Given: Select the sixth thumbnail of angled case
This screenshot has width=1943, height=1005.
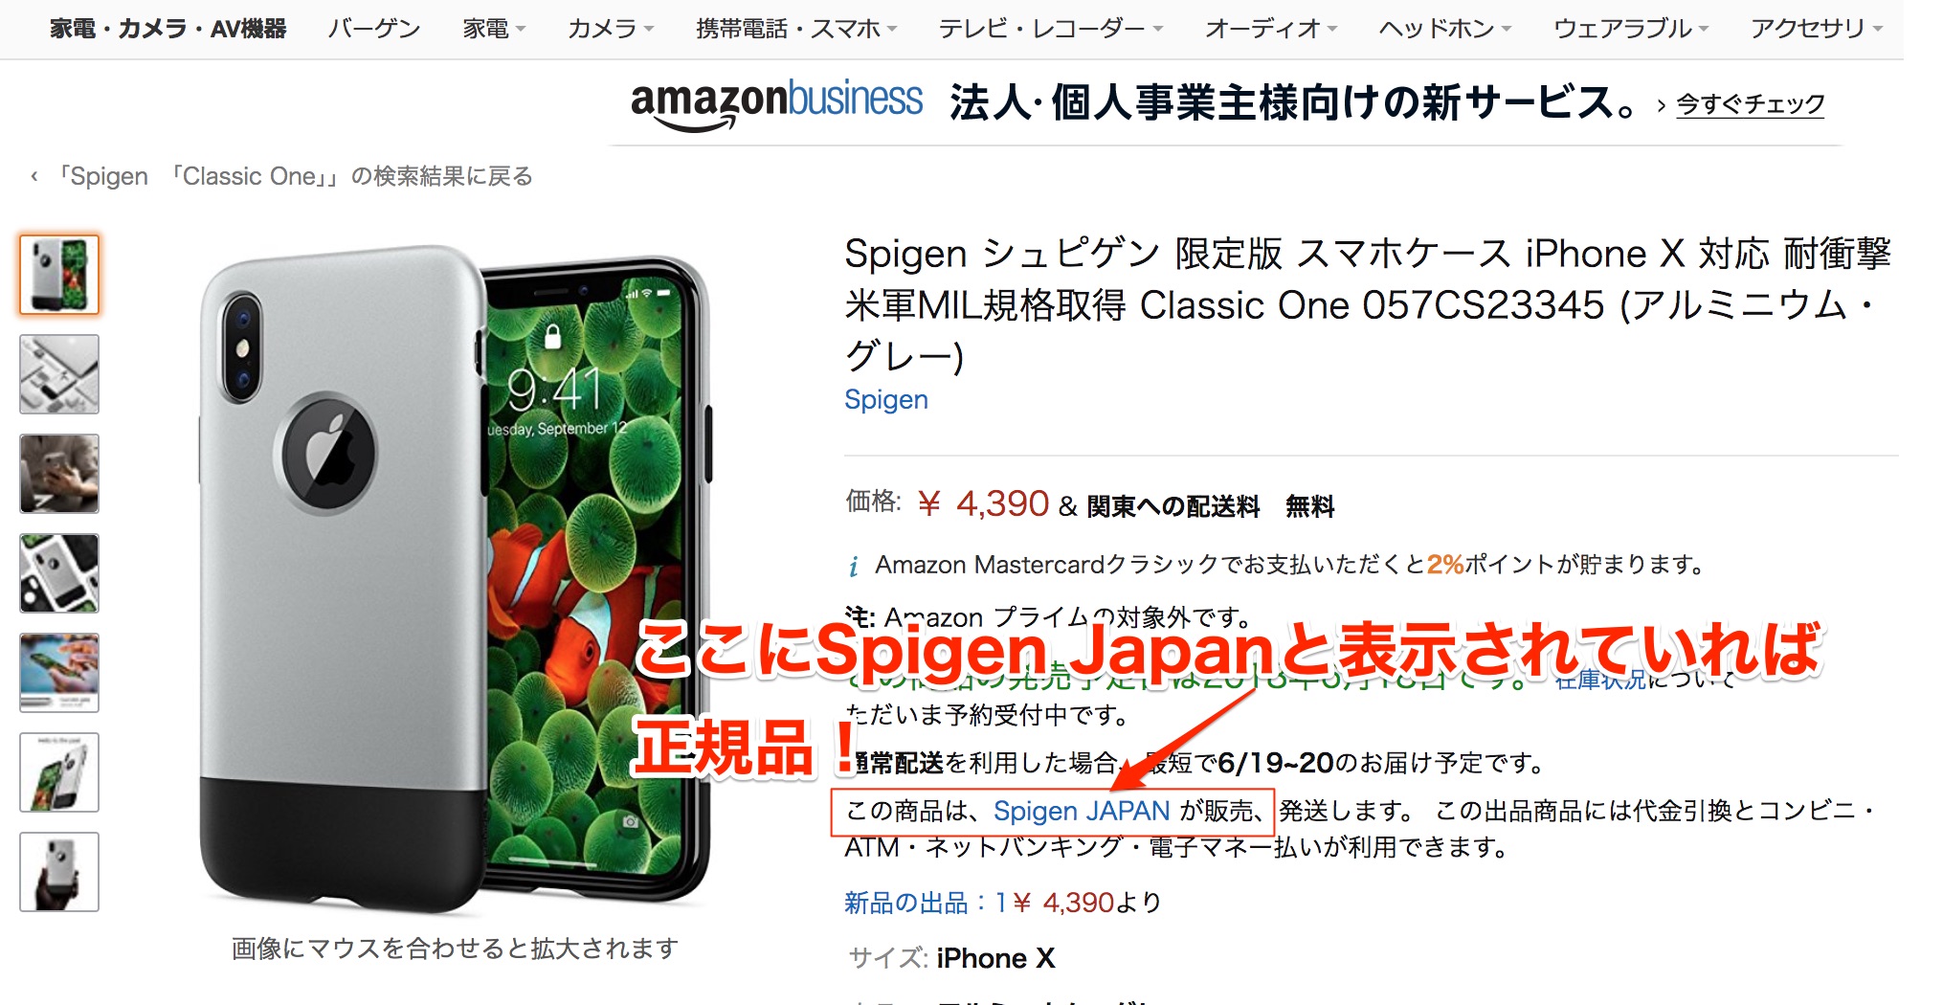Looking at the screenshot, I should pyautogui.click(x=59, y=772).
